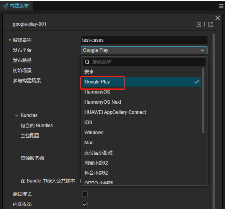Select HUAWEI AppGallery Connect option
225x209 pixels.
click(x=142, y=112)
